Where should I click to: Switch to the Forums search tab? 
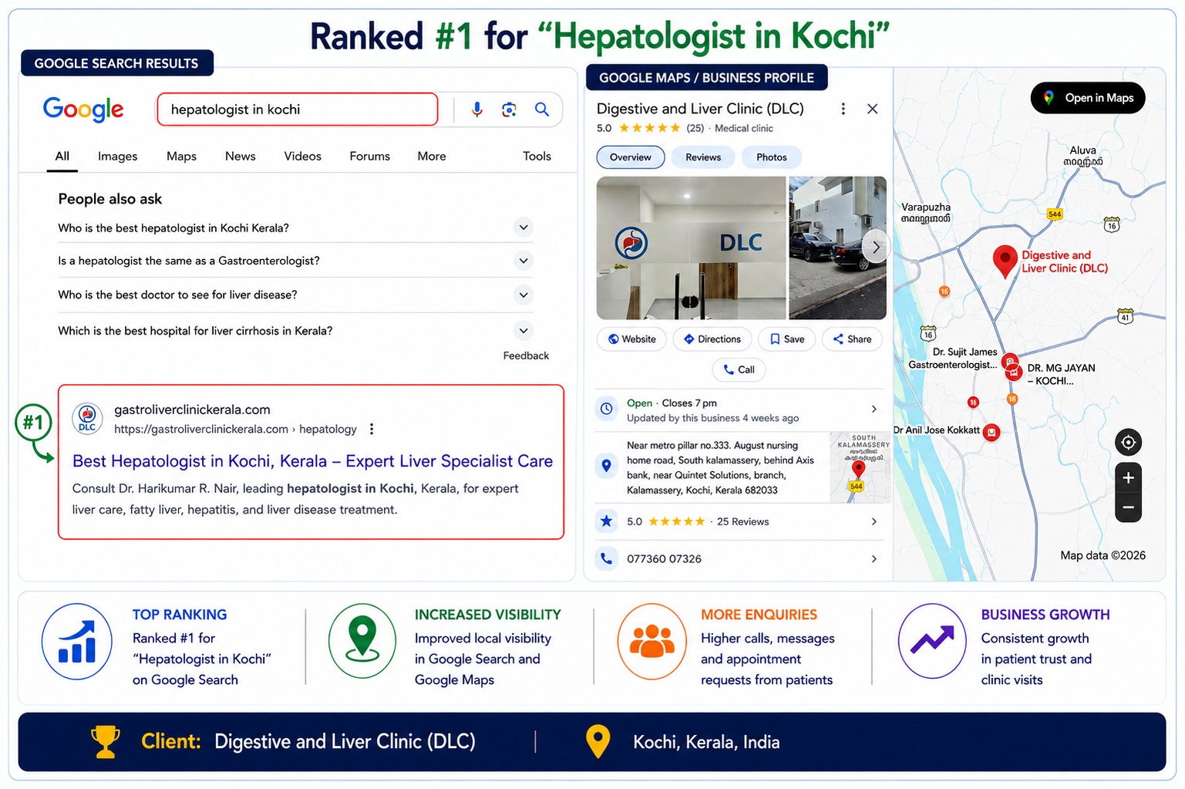370,156
